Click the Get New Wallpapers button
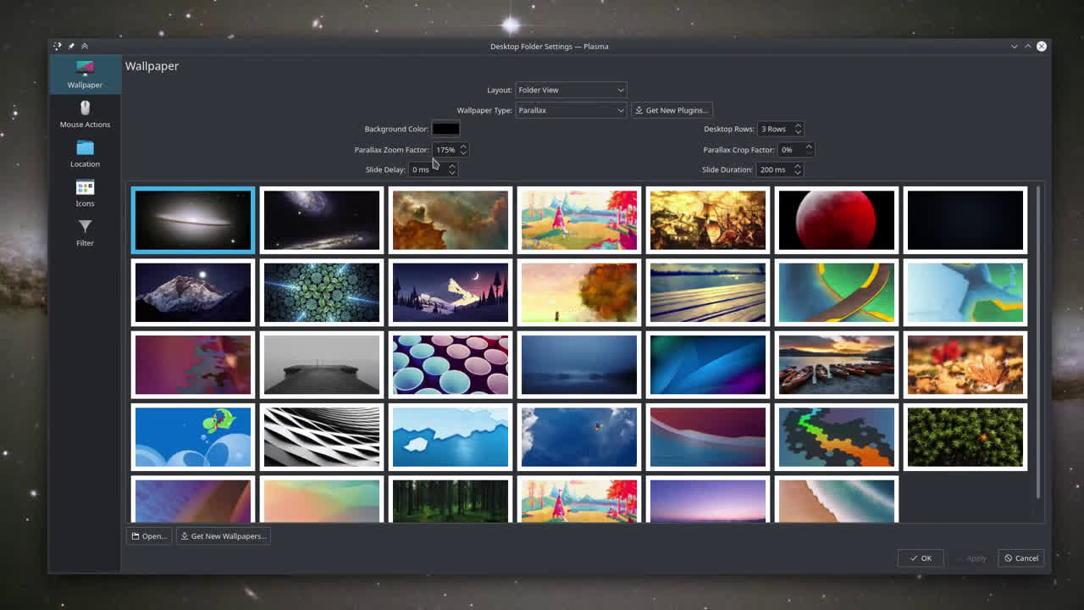Screen dimensions: 1084x610 (223, 535)
